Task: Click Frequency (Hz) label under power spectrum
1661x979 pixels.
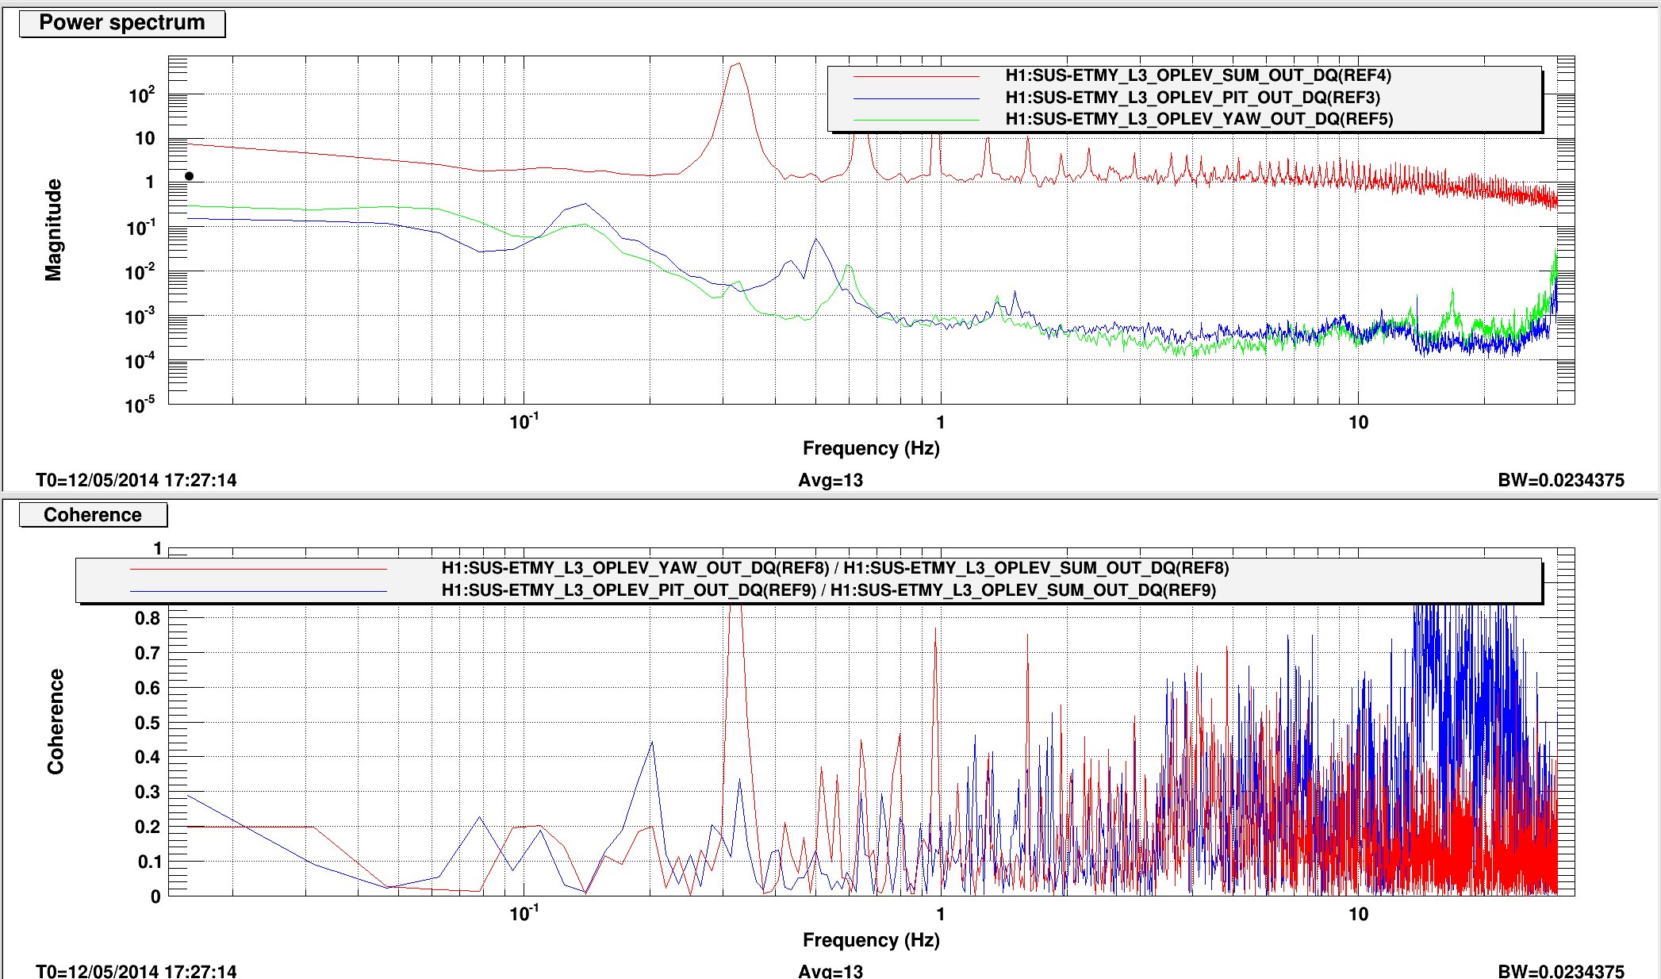Action: pos(871,448)
